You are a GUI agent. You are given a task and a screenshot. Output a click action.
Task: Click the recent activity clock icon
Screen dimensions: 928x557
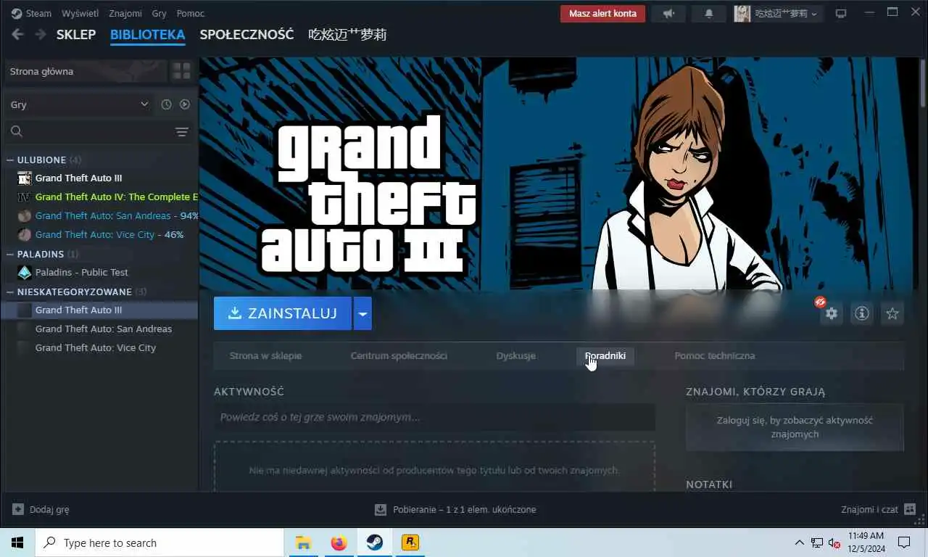coord(166,104)
